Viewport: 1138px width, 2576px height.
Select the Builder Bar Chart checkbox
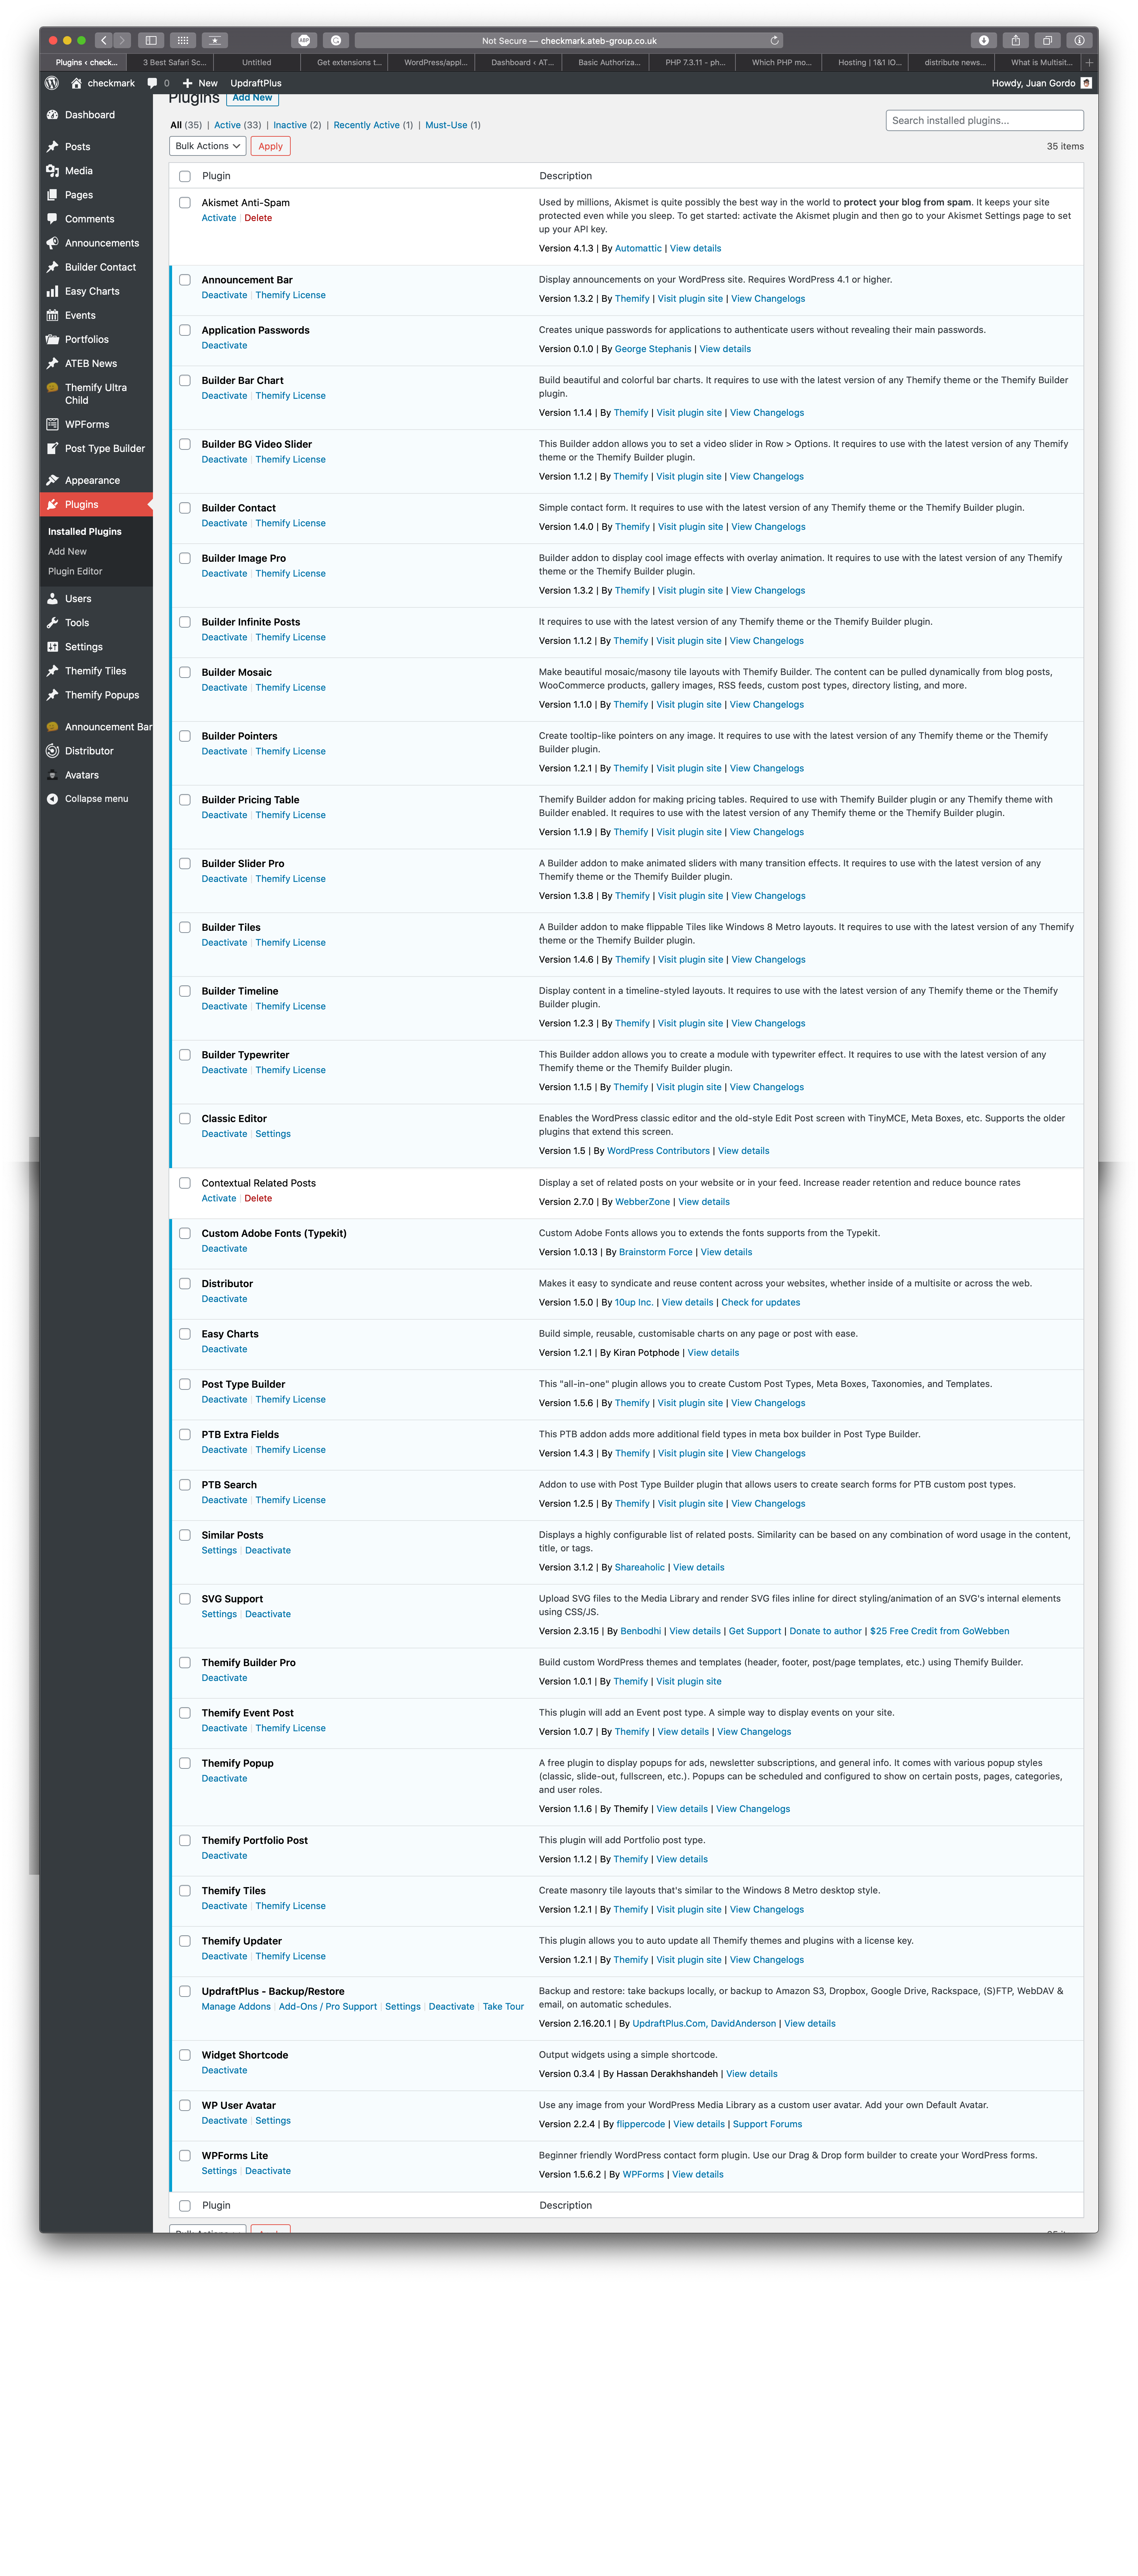tap(185, 381)
